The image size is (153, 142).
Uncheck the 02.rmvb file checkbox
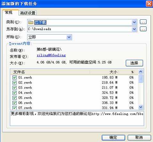tap(14, 83)
